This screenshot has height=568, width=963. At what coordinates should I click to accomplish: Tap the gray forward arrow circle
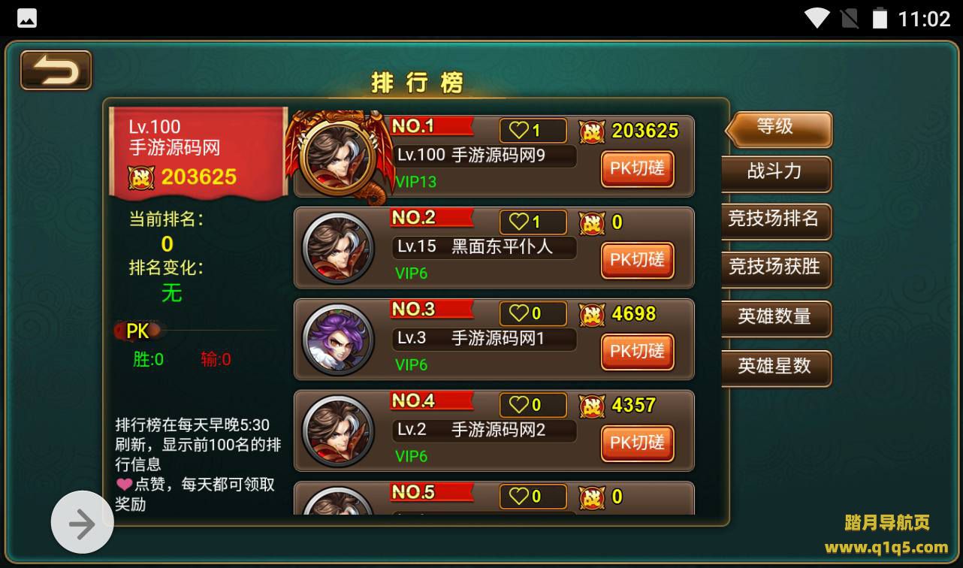click(82, 523)
